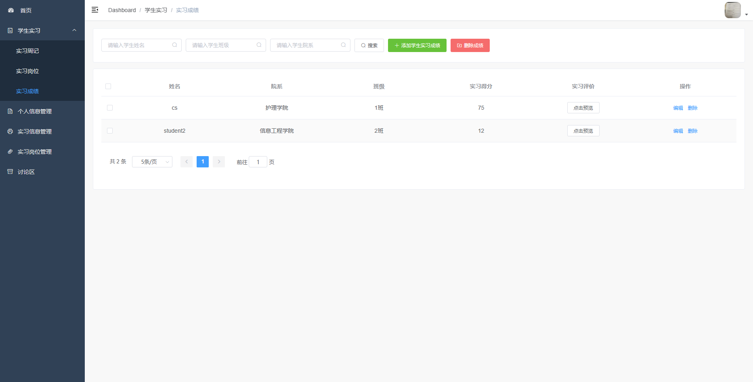Image resolution: width=753 pixels, height=382 pixels.
Task: Click the search icon in department field
Action: point(343,45)
